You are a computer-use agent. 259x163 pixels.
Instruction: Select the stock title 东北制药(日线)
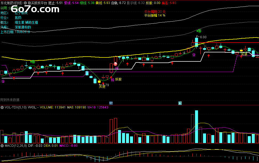pyautogui.click(x=11, y=3)
